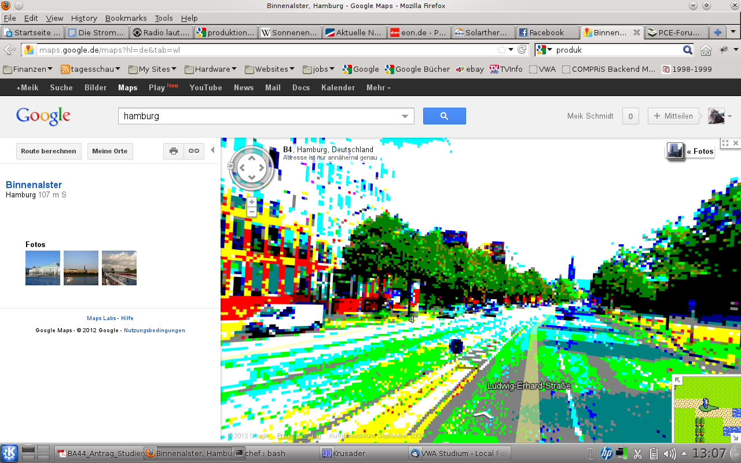Open the first Binnenalster photo thumbnail
This screenshot has width=741, height=463.
[x=43, y=268]
